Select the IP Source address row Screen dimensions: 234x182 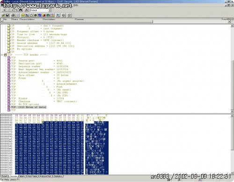coord(41,43)
